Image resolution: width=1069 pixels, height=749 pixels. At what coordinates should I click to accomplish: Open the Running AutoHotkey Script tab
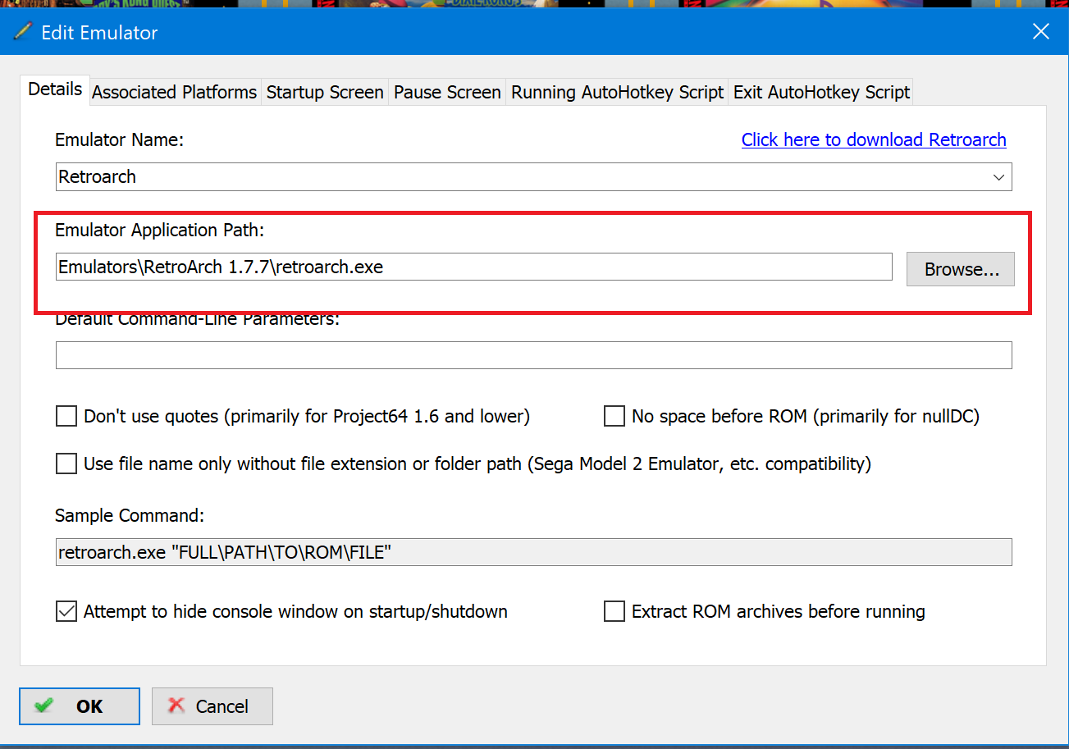point(618,93)
